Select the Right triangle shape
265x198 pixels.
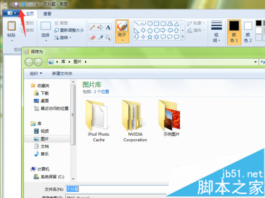click(137, 31)
